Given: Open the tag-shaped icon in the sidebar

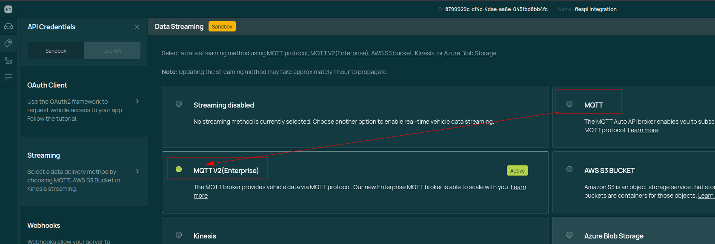Looking at the screenshot, I should point(8,43).
